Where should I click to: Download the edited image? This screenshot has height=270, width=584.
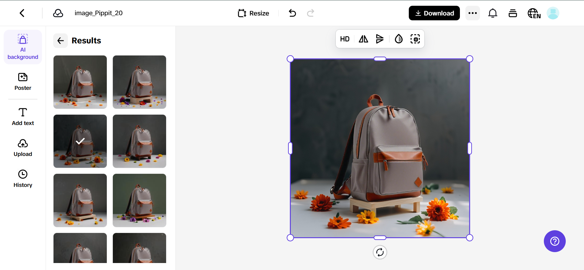click(x=434, y=13)
